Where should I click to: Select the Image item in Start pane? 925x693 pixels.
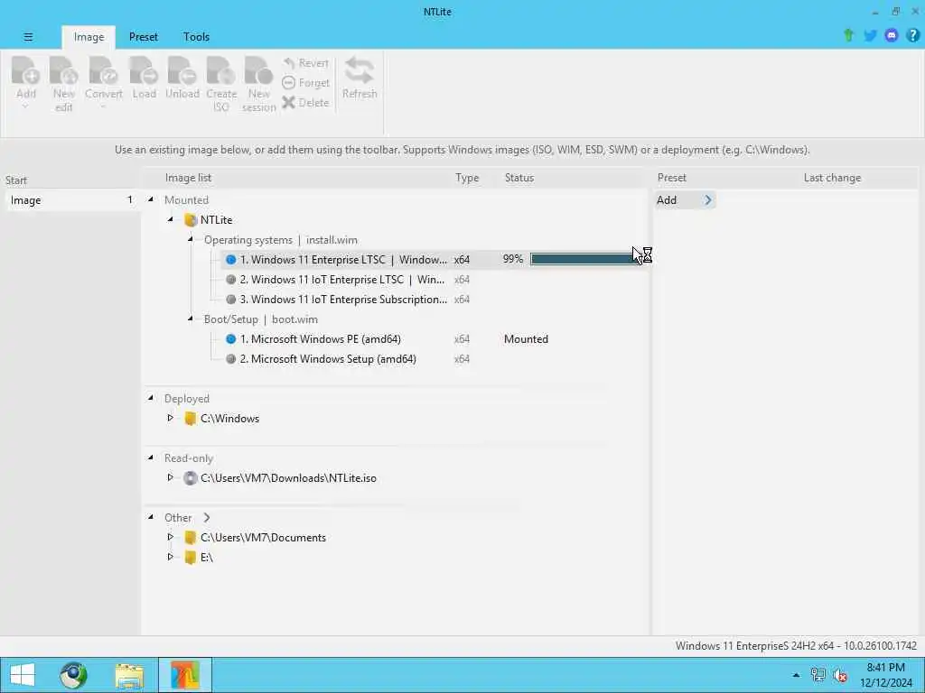pyautogui.click(x=72, y=200)
